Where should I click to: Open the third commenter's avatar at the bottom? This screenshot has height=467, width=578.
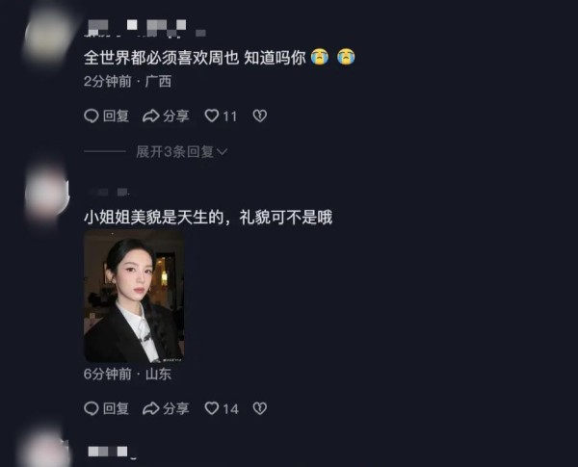44,448
